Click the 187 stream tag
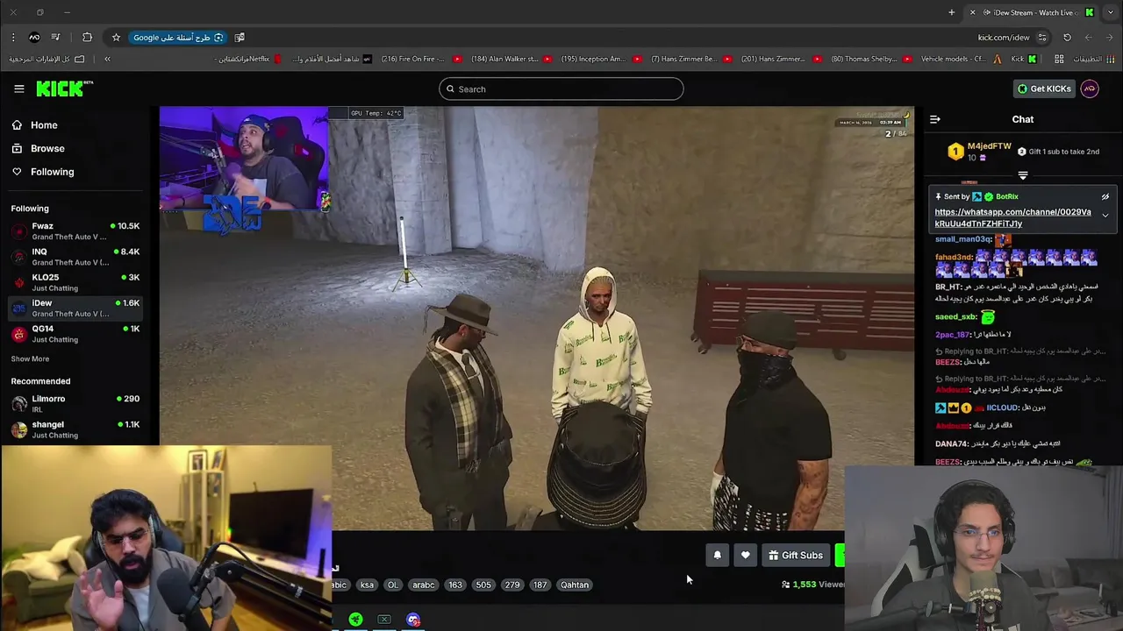This screenshot has height=631, width=1123. [x=540, y=585]
